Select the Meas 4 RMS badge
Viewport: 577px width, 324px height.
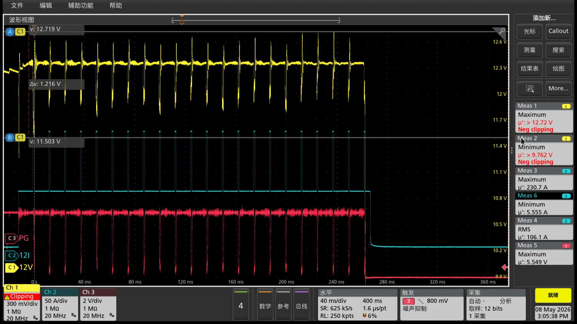pyautogui.click(x=544, y=229)
